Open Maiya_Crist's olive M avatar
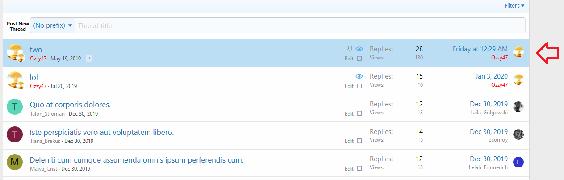This screenshot has width=564, height=180. 15,162
